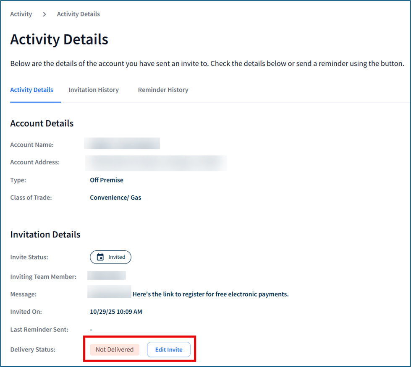Click the message text about electronic payments
This screenshot has width=411, height=367.
[x=210, y=294]
